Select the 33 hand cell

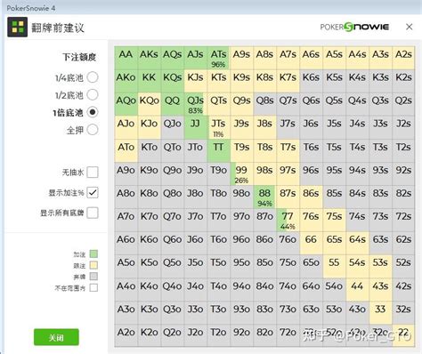(x=381, y=312)
